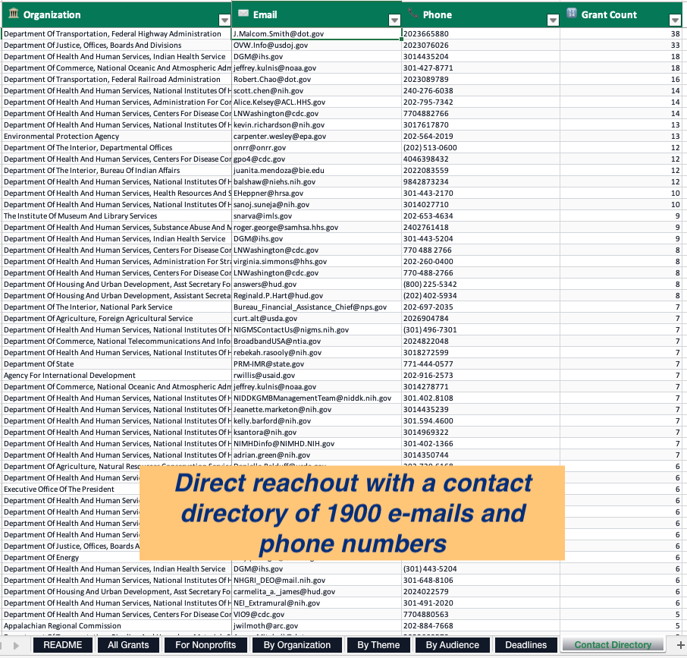Select PRM-IMR@state.gov email cell
The image size is (687, 658).
[316, 364]
